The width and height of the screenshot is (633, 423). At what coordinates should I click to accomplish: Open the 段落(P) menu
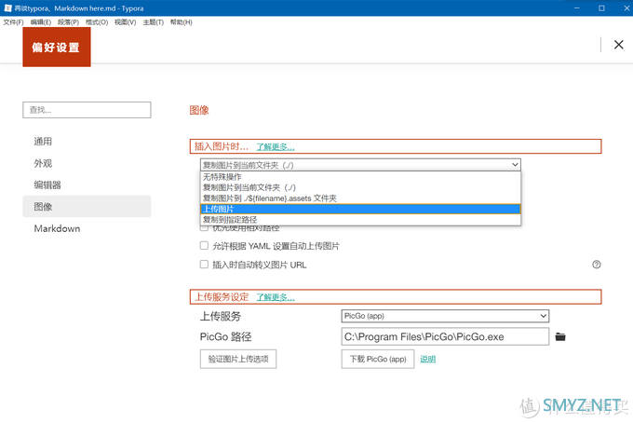pos(68,22)
